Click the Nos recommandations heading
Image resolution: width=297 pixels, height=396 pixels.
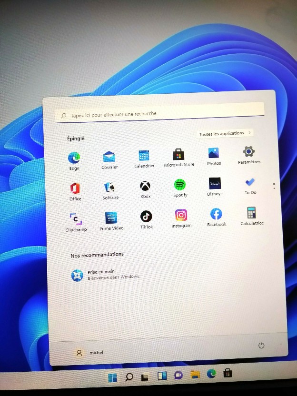tap(97, 255)
